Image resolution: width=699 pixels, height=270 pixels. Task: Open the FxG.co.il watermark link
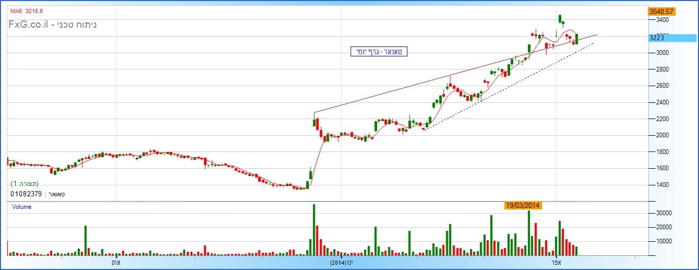tap(52, 25)
